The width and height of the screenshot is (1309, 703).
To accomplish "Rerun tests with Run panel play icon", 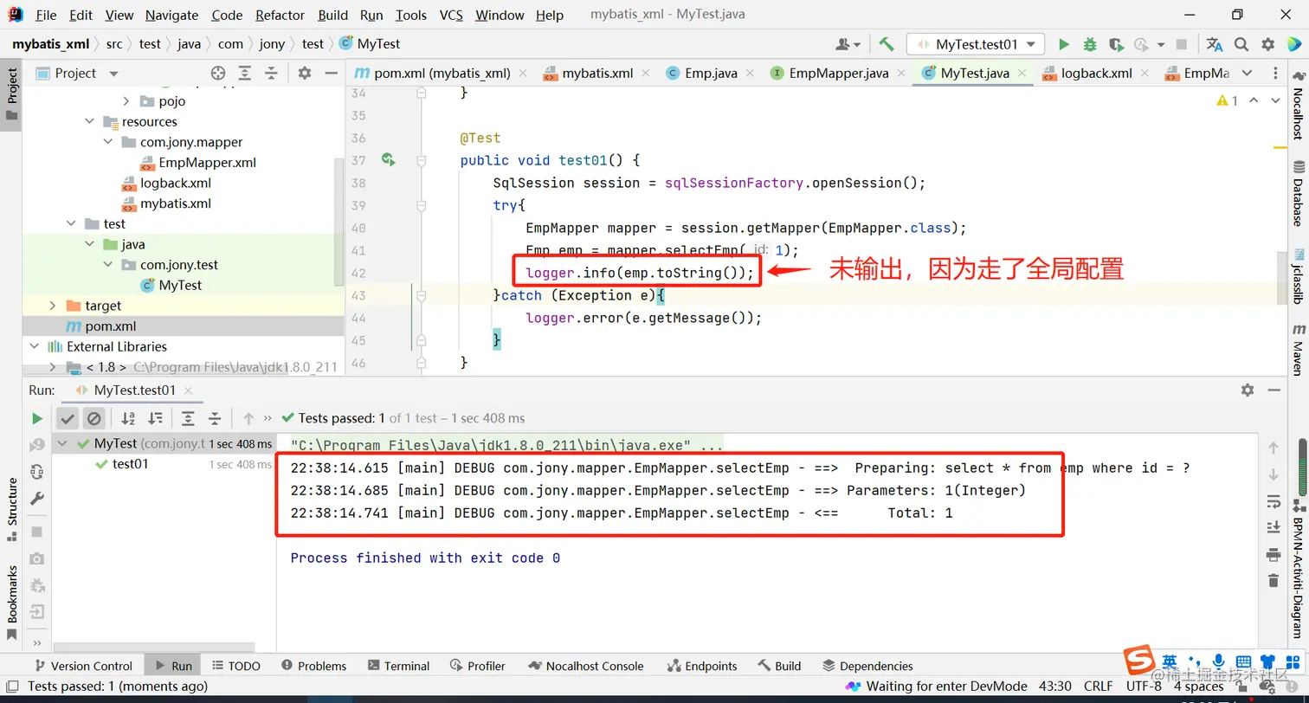I will point(36,419).
